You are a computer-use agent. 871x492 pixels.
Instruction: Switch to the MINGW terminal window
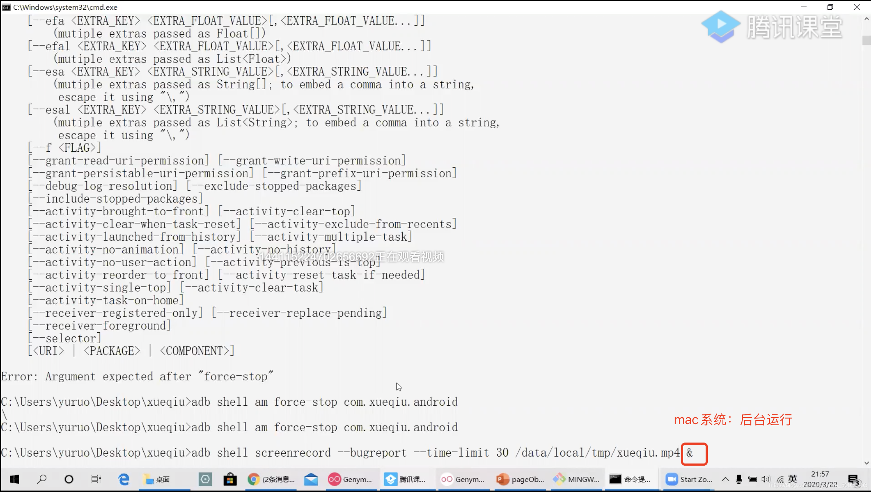click(x=576, y=479)
